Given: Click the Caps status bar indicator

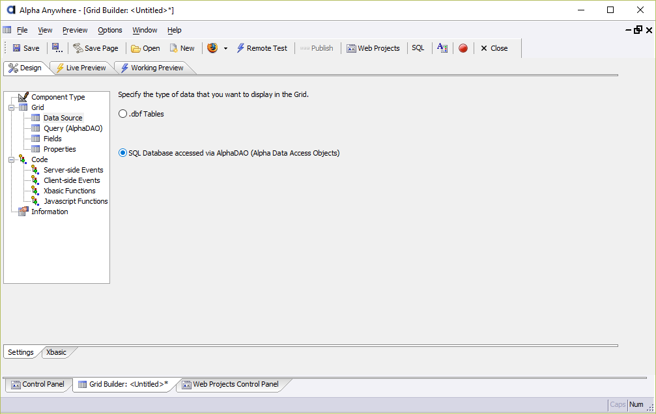Looking at the screenshot, I should click(x=618, y=404).
